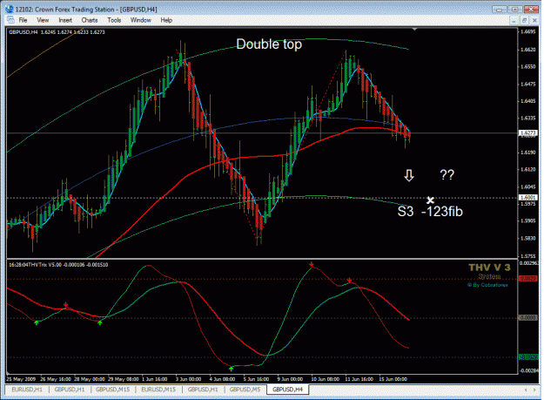Open the Help menu
This screenshot has width=544, height=400.
166,20
